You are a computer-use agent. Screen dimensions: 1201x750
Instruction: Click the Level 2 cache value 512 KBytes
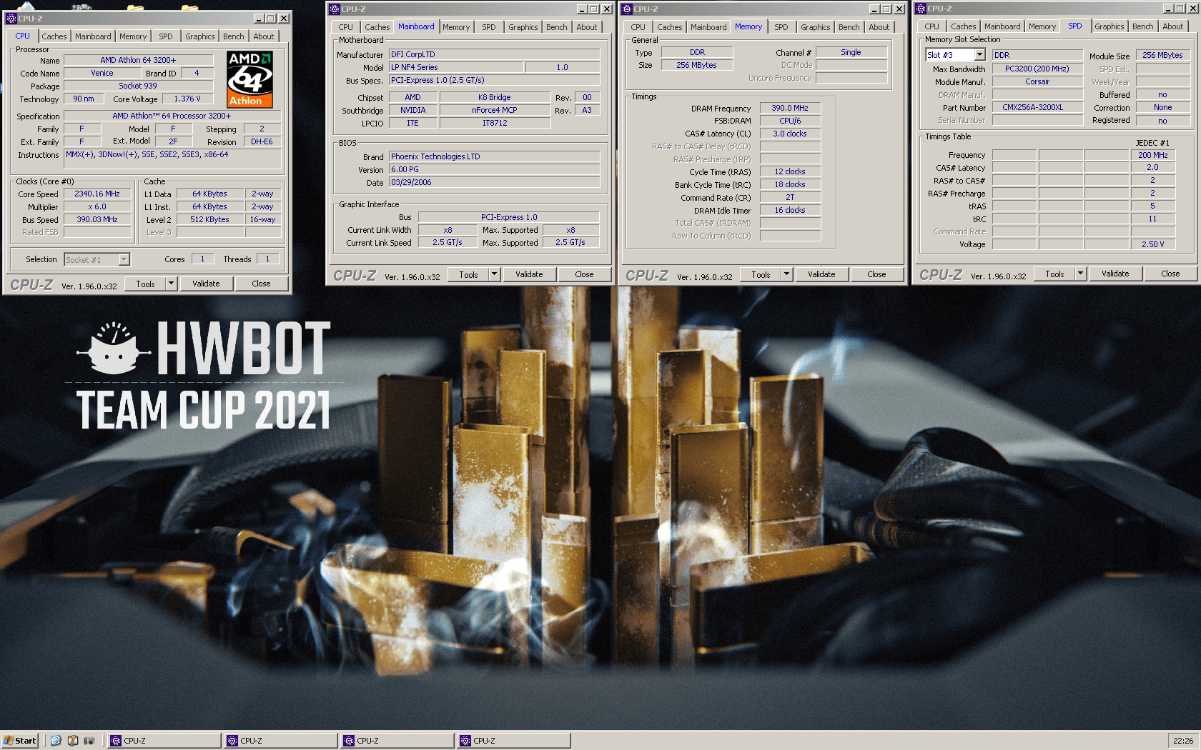point(209,219)
